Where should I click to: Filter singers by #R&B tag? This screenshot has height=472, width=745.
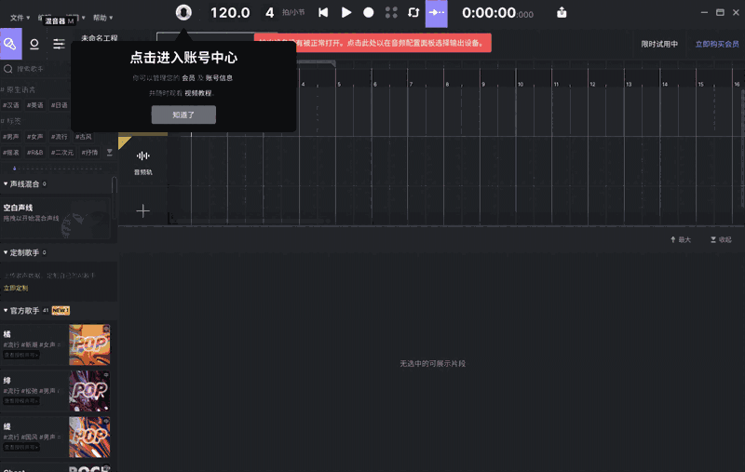coord(35,153)
